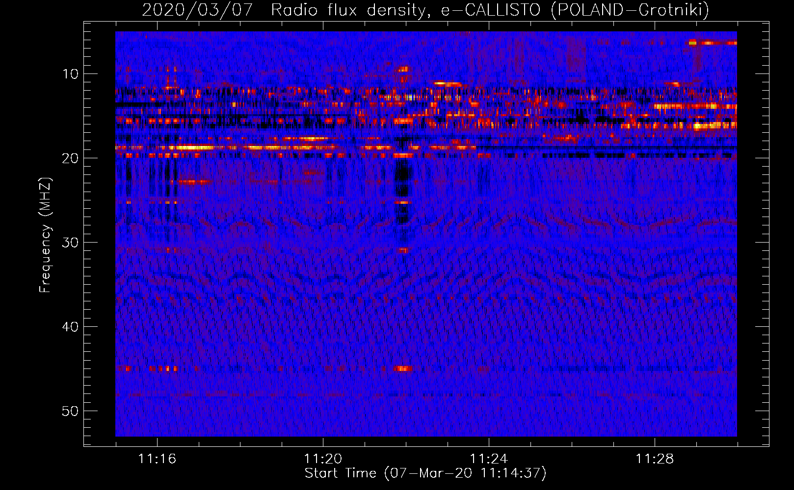Image resolution: width=794 pixels, height=490 pixels.
Task: Click the "50" frequency tick label
Action: pyautogui.click(x=71, y=411)
